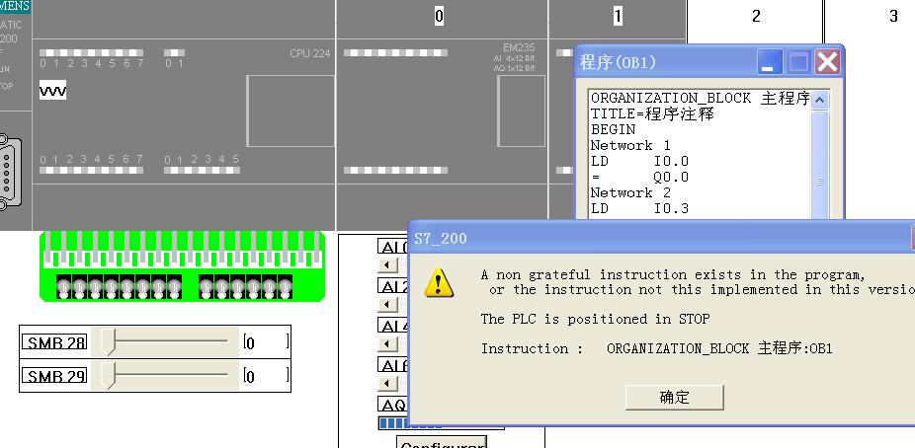Toggle the first switch in the eight-switch bank
915x448 pixels.
pos(63,287)
